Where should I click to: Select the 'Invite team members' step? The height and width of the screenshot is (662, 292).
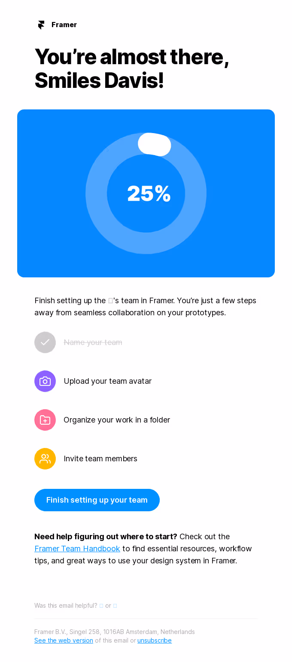pyautogui.click(x=100, y=459)
